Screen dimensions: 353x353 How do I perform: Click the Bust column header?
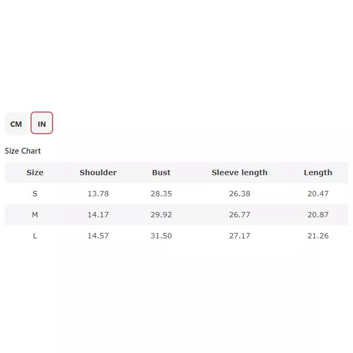pyautogui.click(x=161, y=173)
